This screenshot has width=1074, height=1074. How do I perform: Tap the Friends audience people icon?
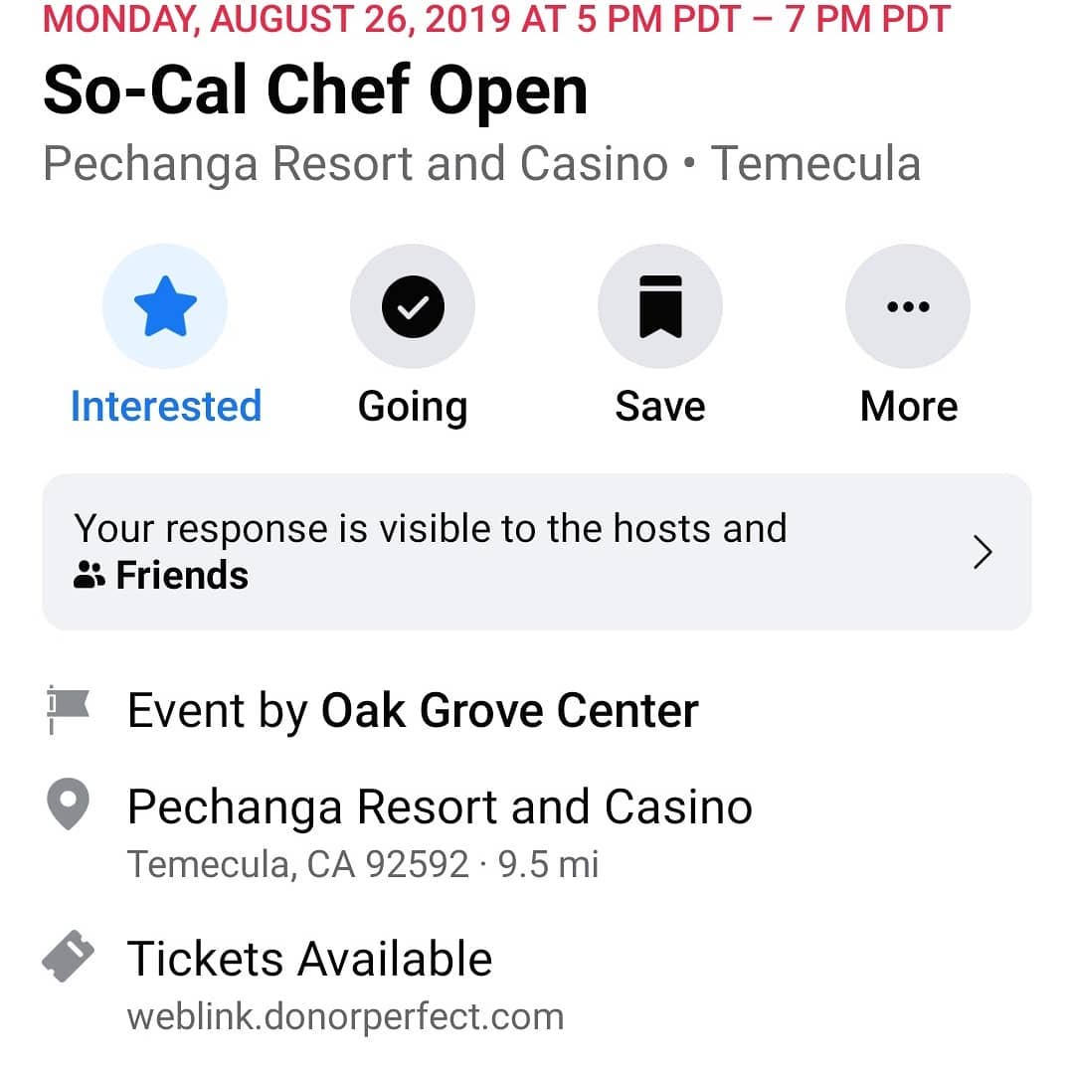coord(89,575)
